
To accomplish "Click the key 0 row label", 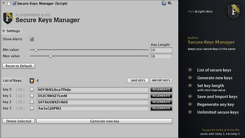I will tap(7, 89).
